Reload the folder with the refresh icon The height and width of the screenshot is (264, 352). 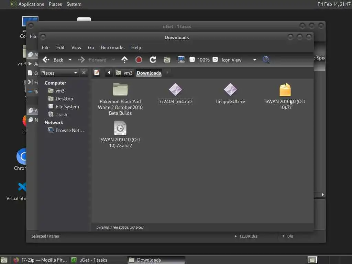pos(153,60)
